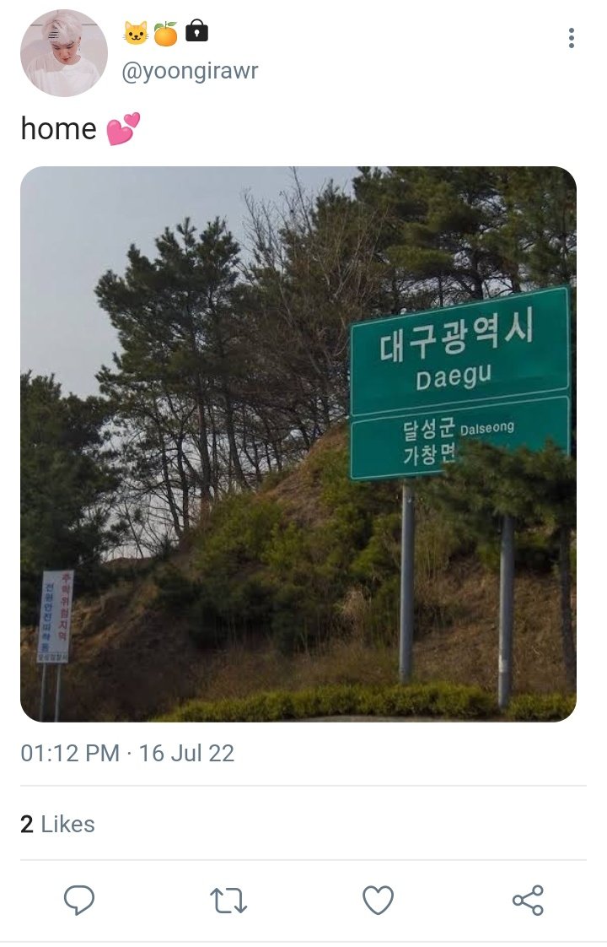The height and width of the screenshot is (947, 607).
Task: Click the lock icon beside name
Action: coord(196,30)
